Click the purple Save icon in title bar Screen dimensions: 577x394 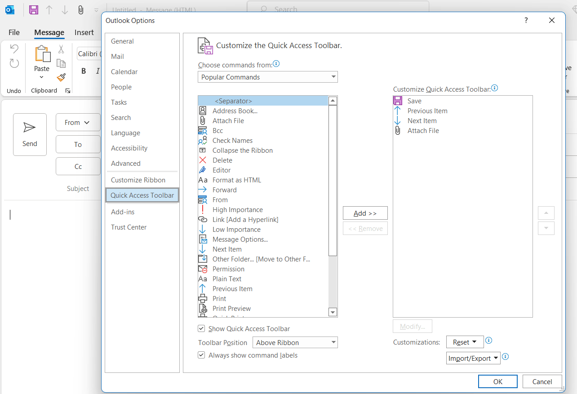[34, 10]
